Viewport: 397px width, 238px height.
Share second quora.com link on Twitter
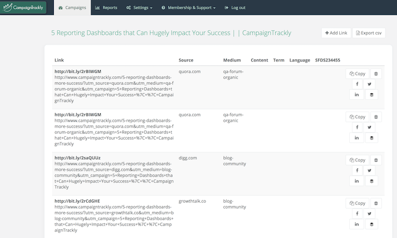tap(369, 128)
